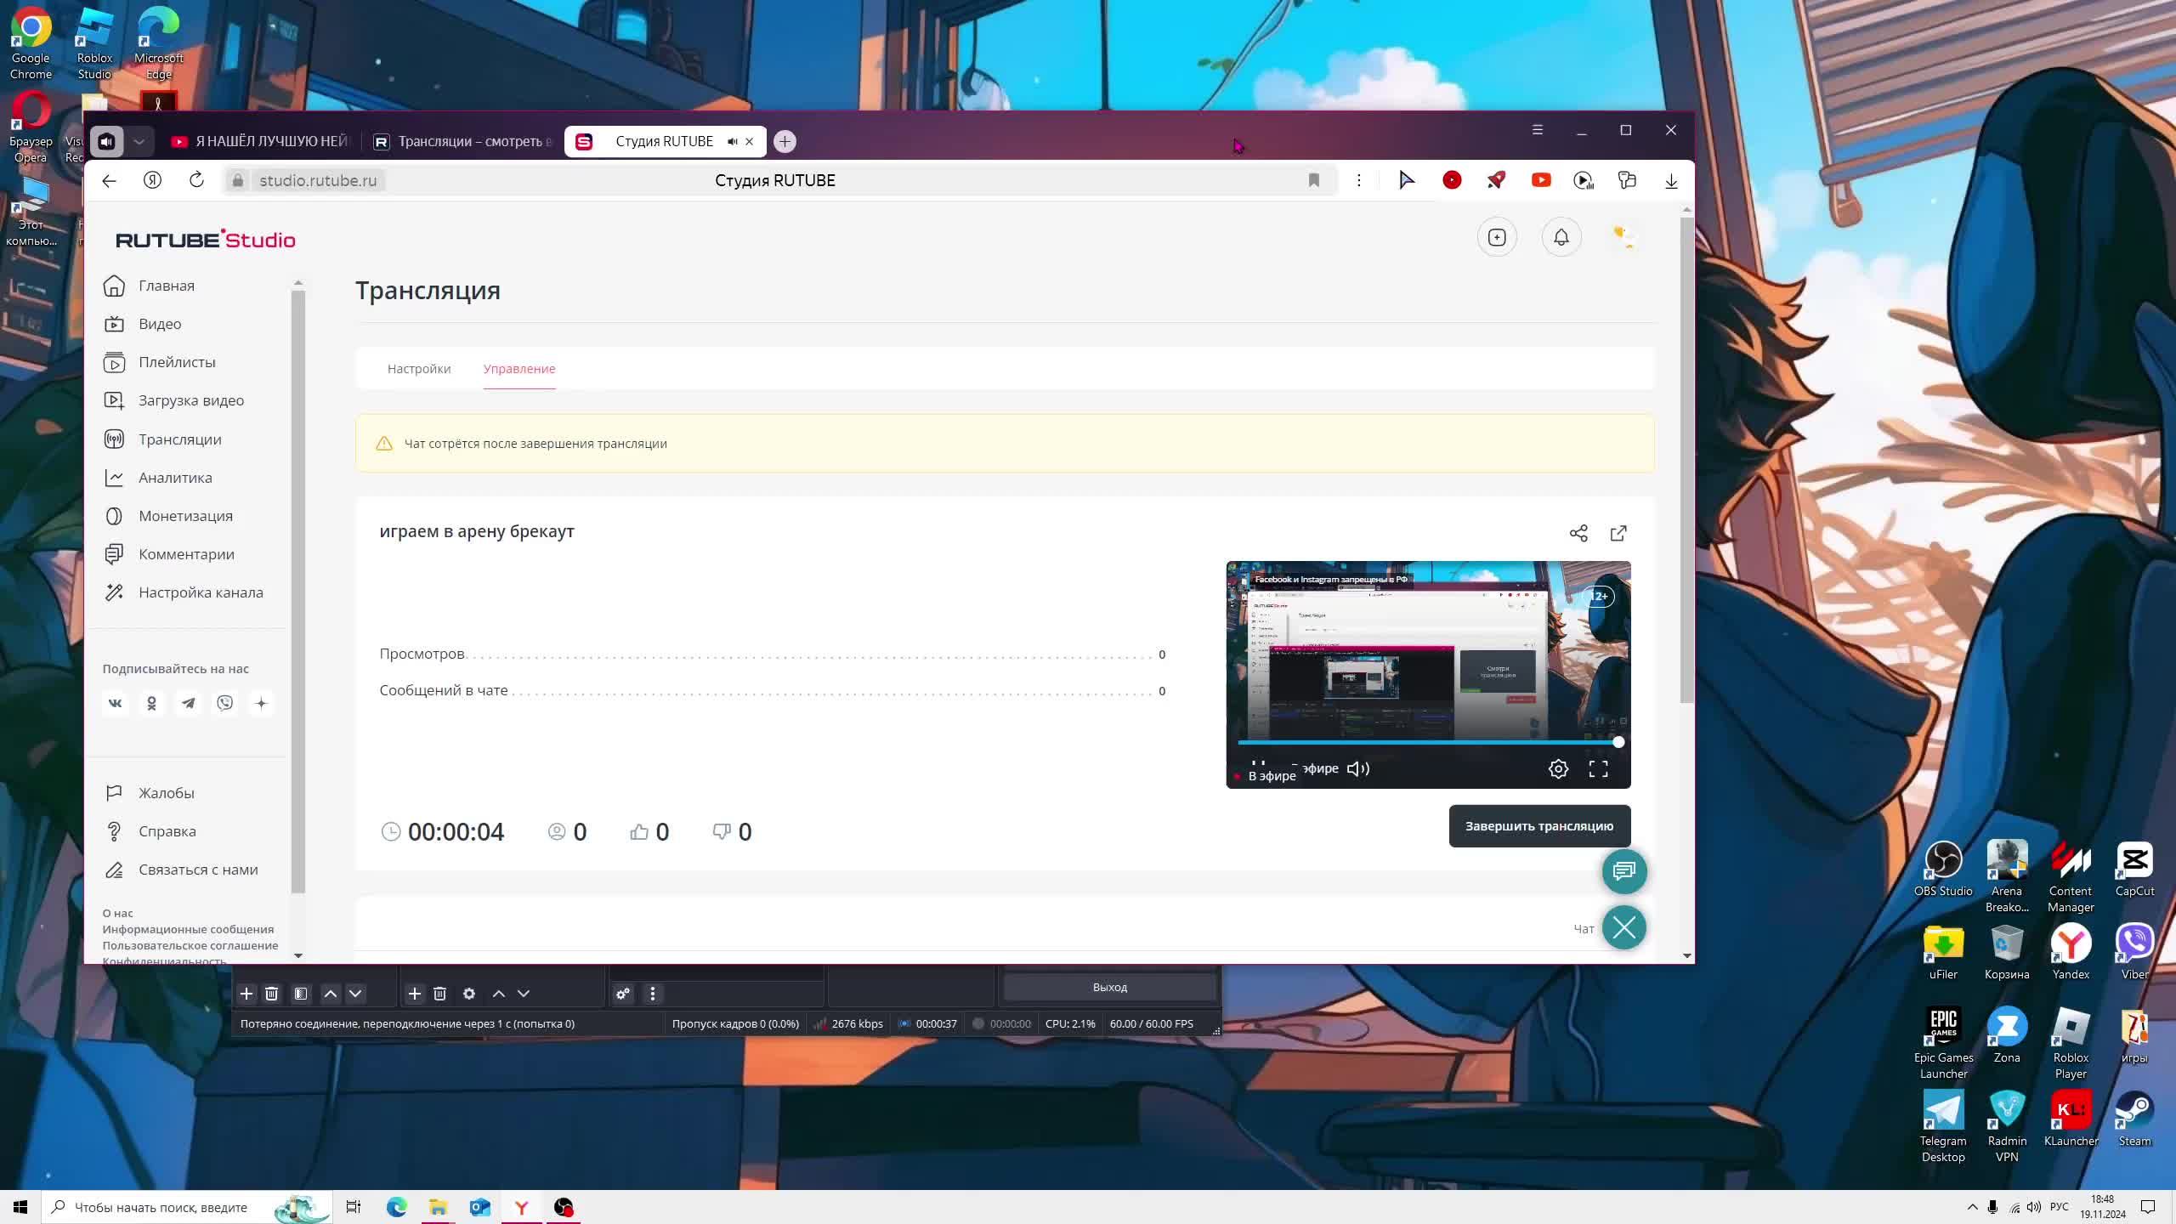Open the browser hamburger menu
This screenshot has height=1224, width=2176.
[x=1537, y=130]
